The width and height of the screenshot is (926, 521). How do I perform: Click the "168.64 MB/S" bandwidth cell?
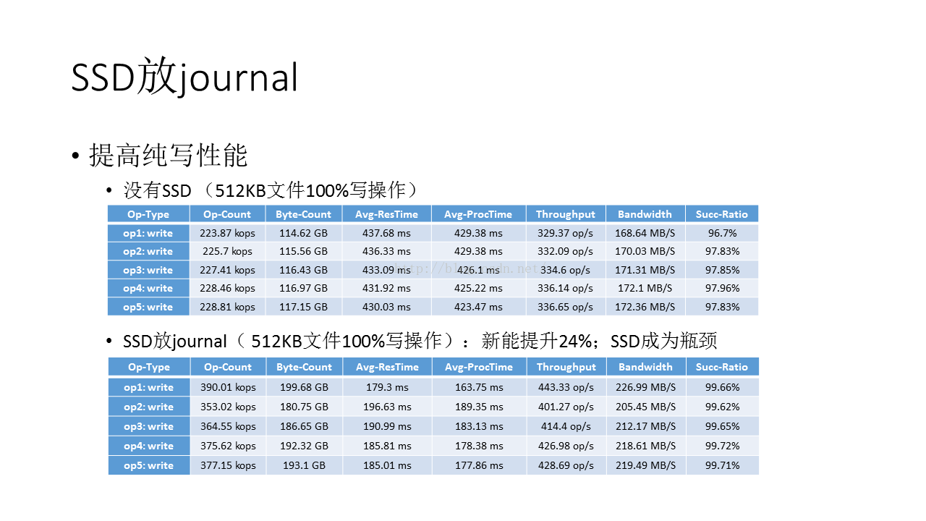coord(645,233)
